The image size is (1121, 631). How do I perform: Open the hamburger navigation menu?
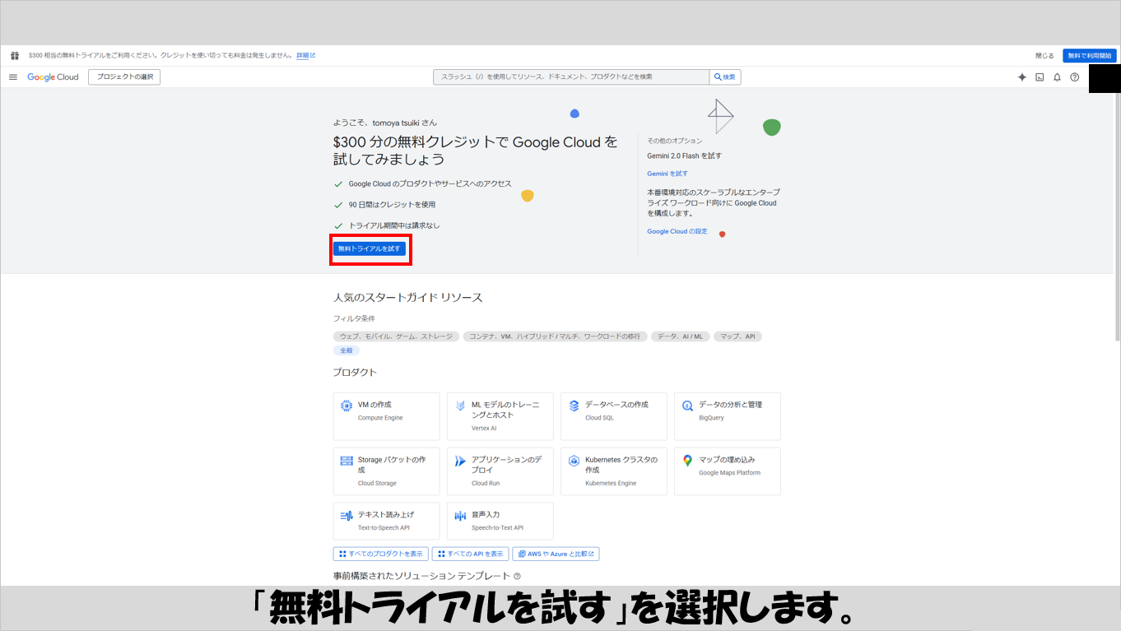(12, 77)
